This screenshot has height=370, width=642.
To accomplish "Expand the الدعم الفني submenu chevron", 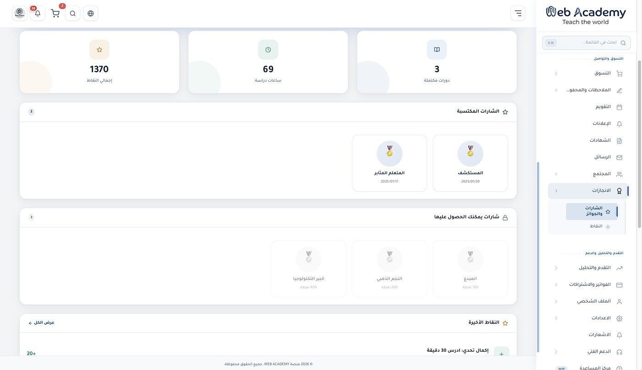I will pyautogui.click(x=556, y=352).
